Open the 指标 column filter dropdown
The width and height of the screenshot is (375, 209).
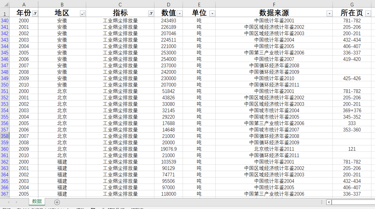coord(151,14)
